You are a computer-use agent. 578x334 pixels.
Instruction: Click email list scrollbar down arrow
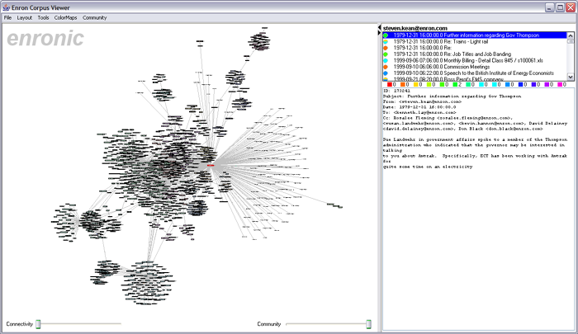[x=571, y=77]
